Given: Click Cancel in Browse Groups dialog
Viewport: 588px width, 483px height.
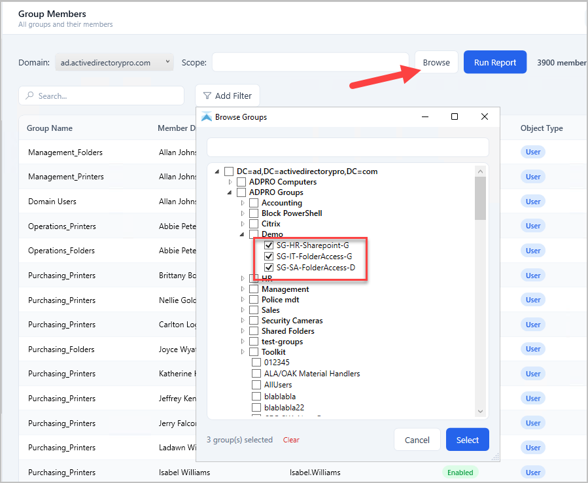Looking at the screenshot, I should coord(417,440).
